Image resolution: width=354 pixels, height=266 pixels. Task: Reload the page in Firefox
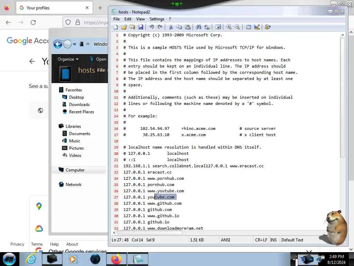[33, 23]
